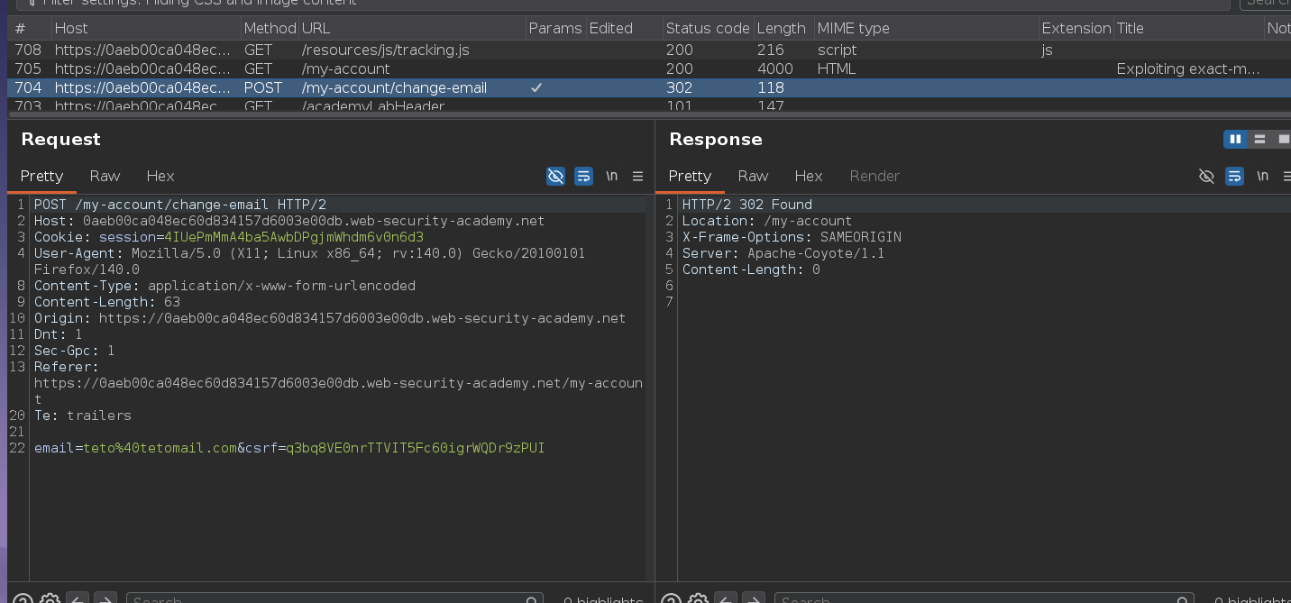
Task: Select row 704 POST change-email request
Action: (x=649, y=87)
